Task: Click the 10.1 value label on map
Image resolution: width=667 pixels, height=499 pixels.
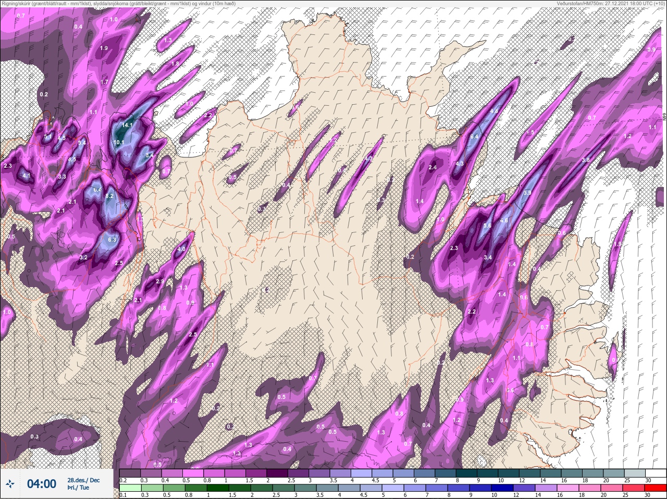Action: coord(119,142)
